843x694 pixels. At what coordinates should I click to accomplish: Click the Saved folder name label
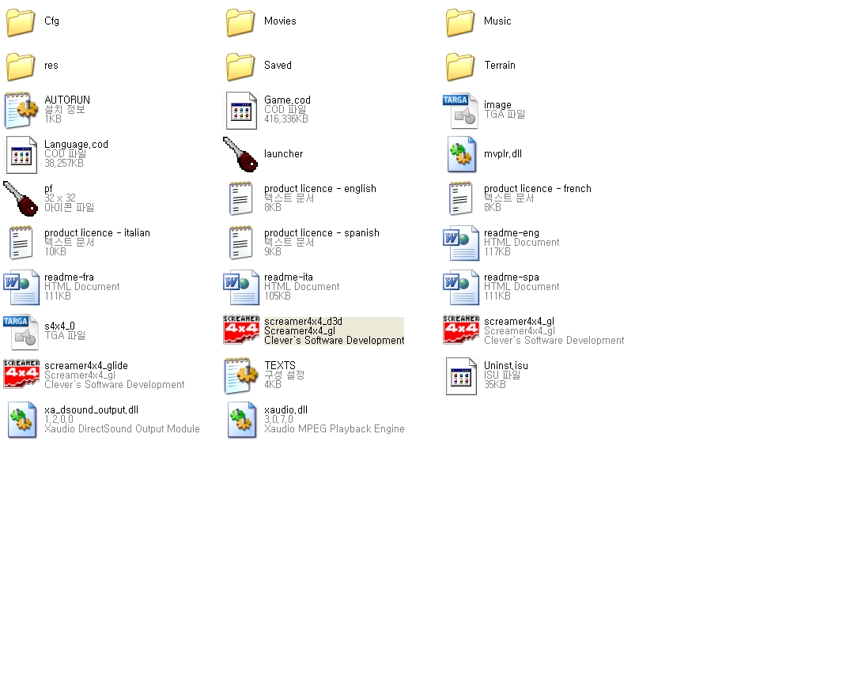pos(278,66)
